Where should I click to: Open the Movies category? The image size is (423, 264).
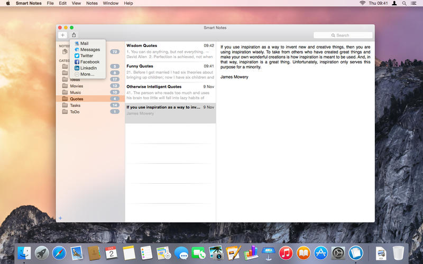(90, 86)
